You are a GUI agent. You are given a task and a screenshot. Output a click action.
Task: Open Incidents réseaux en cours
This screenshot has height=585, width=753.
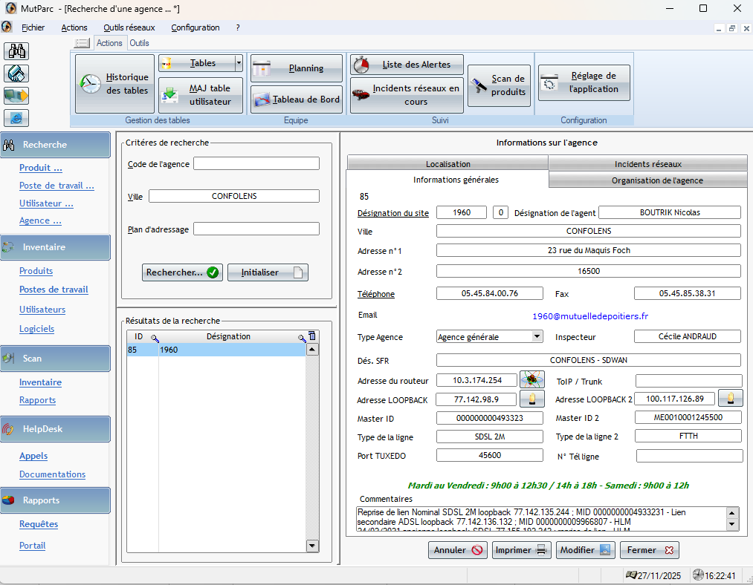coord(407,95)
